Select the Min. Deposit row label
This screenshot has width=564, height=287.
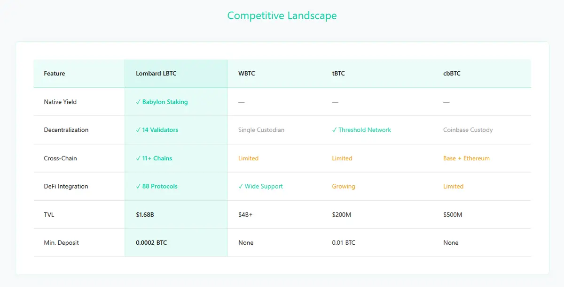click(62, 242)
